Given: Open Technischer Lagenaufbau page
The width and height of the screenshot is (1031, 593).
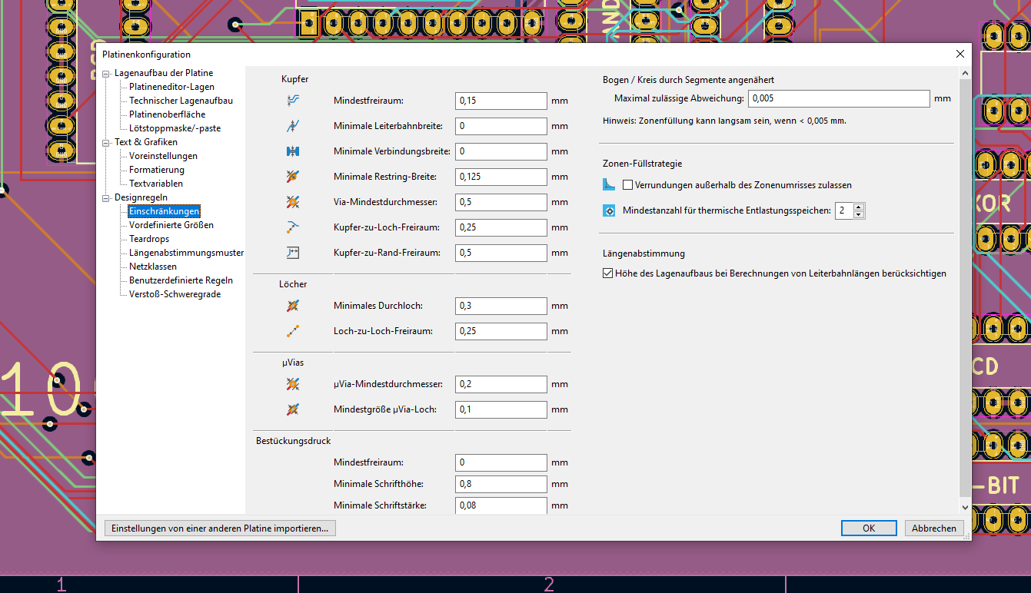Looking at the screenshot, I should [x=181, y=101].
